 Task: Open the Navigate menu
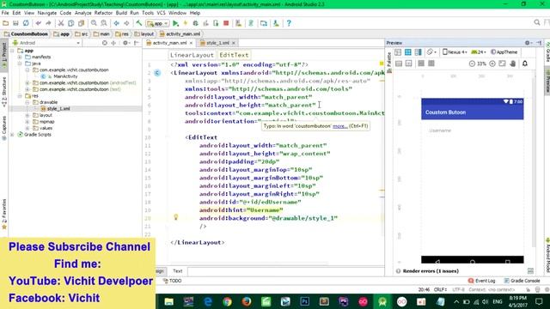47,13
